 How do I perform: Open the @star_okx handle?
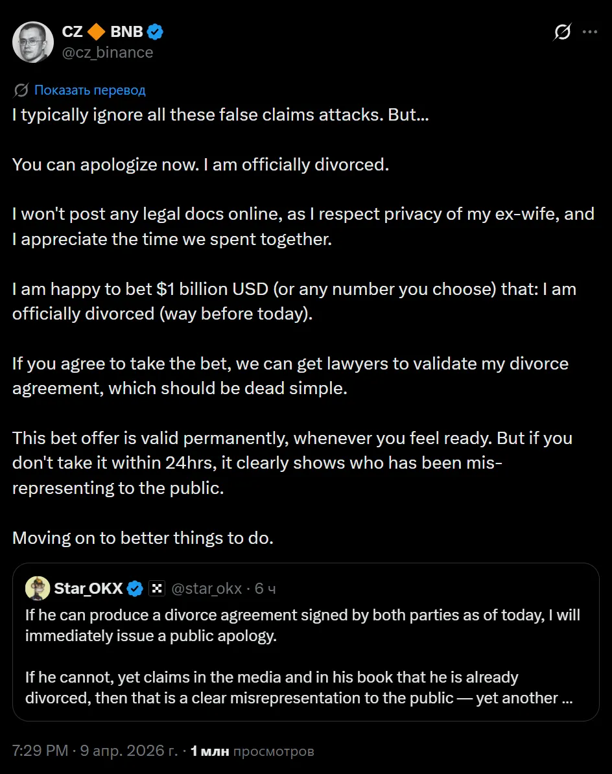(206, 589)
